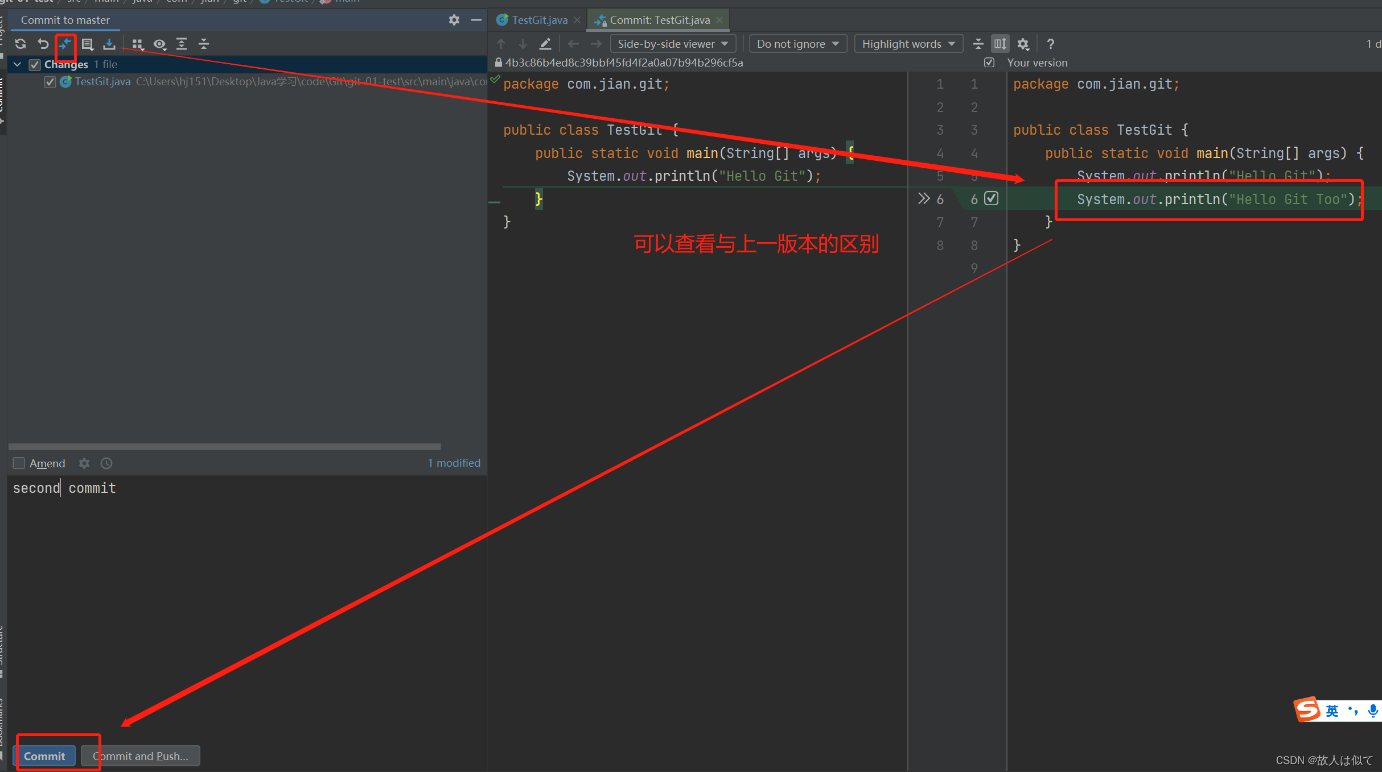Click the 1 modified link
The image size is (1382, 772).
454,463
